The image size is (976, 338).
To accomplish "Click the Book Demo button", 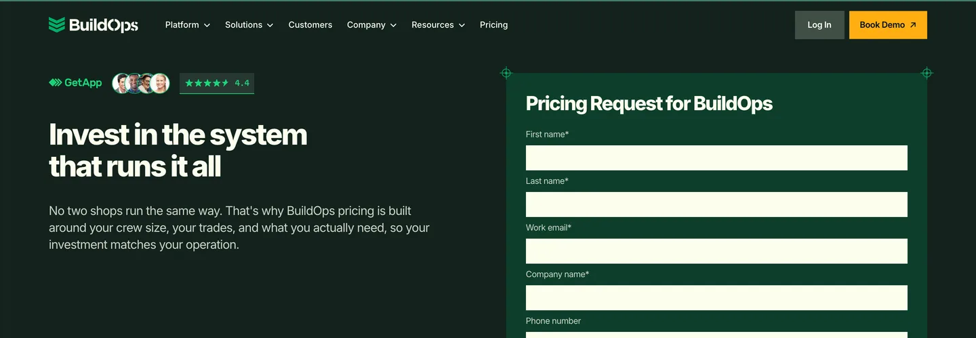I will (x=888, y=25).
